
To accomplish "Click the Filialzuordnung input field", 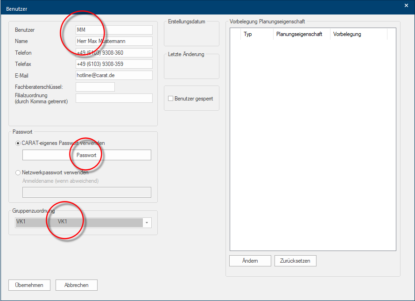I will [x=114, y=98].
